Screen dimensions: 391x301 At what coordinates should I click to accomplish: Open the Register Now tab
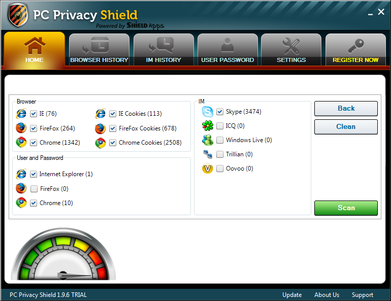tap(355, 50)
